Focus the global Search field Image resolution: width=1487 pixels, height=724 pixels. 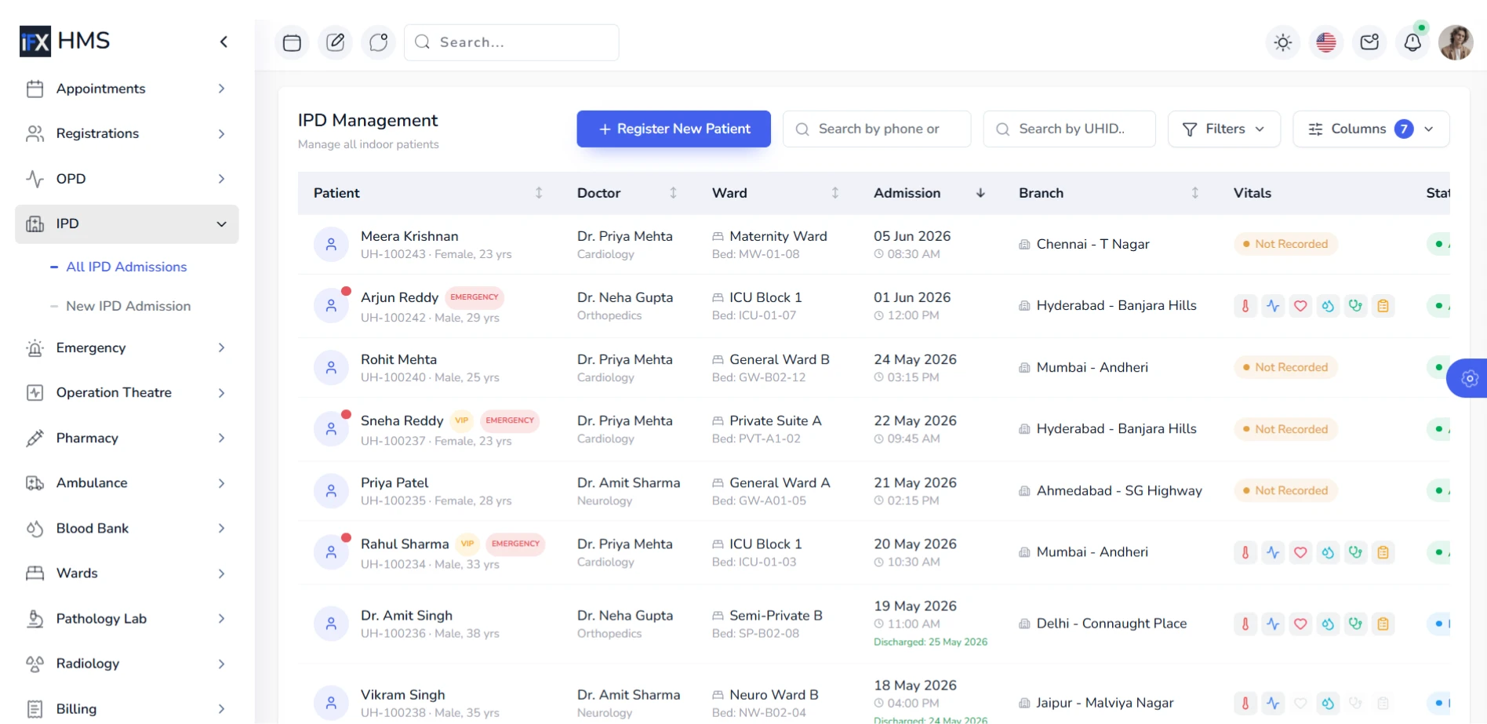tap(511, 42)
